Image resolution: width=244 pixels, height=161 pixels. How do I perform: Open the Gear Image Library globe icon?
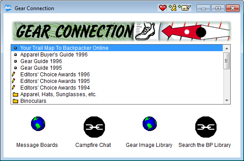[150, 124]
